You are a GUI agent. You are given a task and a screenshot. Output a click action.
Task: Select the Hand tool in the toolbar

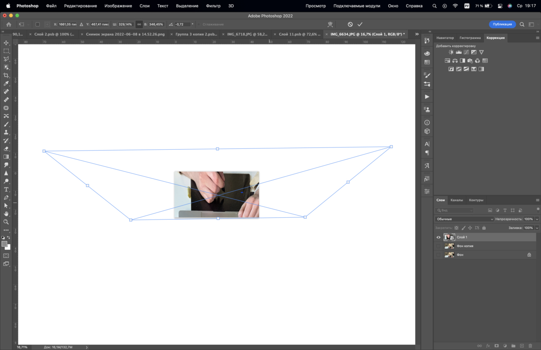click(x=6, y=214)
